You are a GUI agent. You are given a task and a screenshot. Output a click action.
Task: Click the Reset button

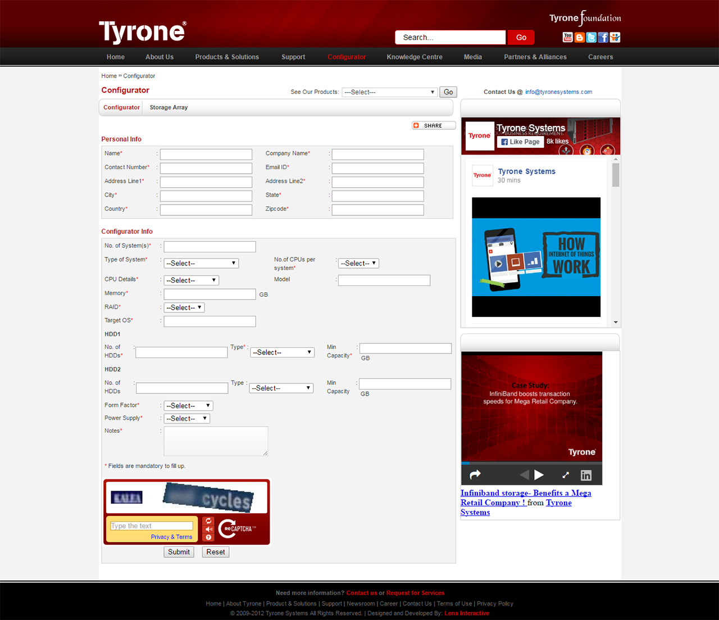point(216,552)
